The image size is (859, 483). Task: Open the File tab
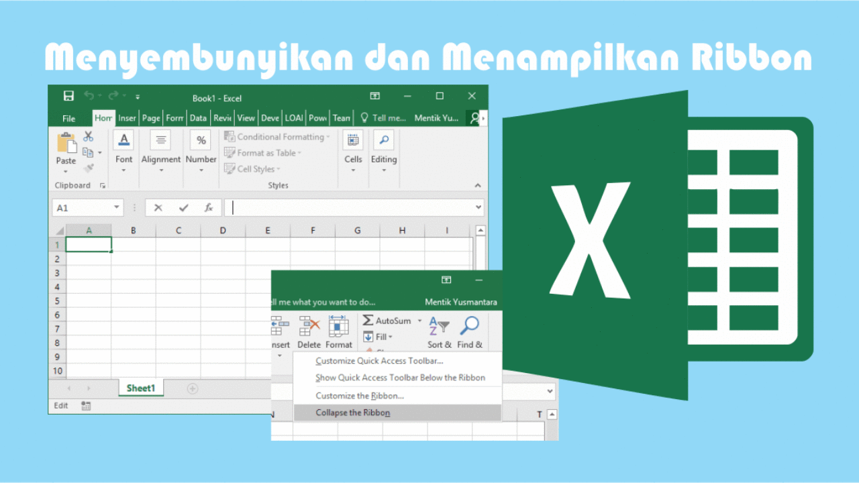click(x=68, y=118)
